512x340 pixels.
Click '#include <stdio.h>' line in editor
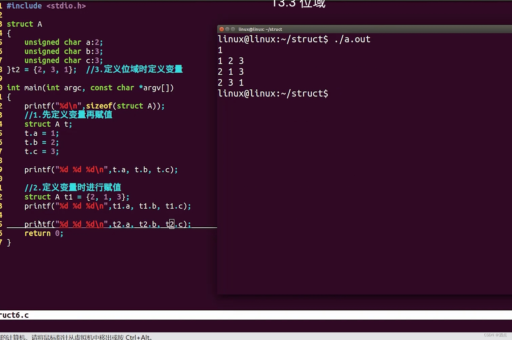(x=46, y=6)
